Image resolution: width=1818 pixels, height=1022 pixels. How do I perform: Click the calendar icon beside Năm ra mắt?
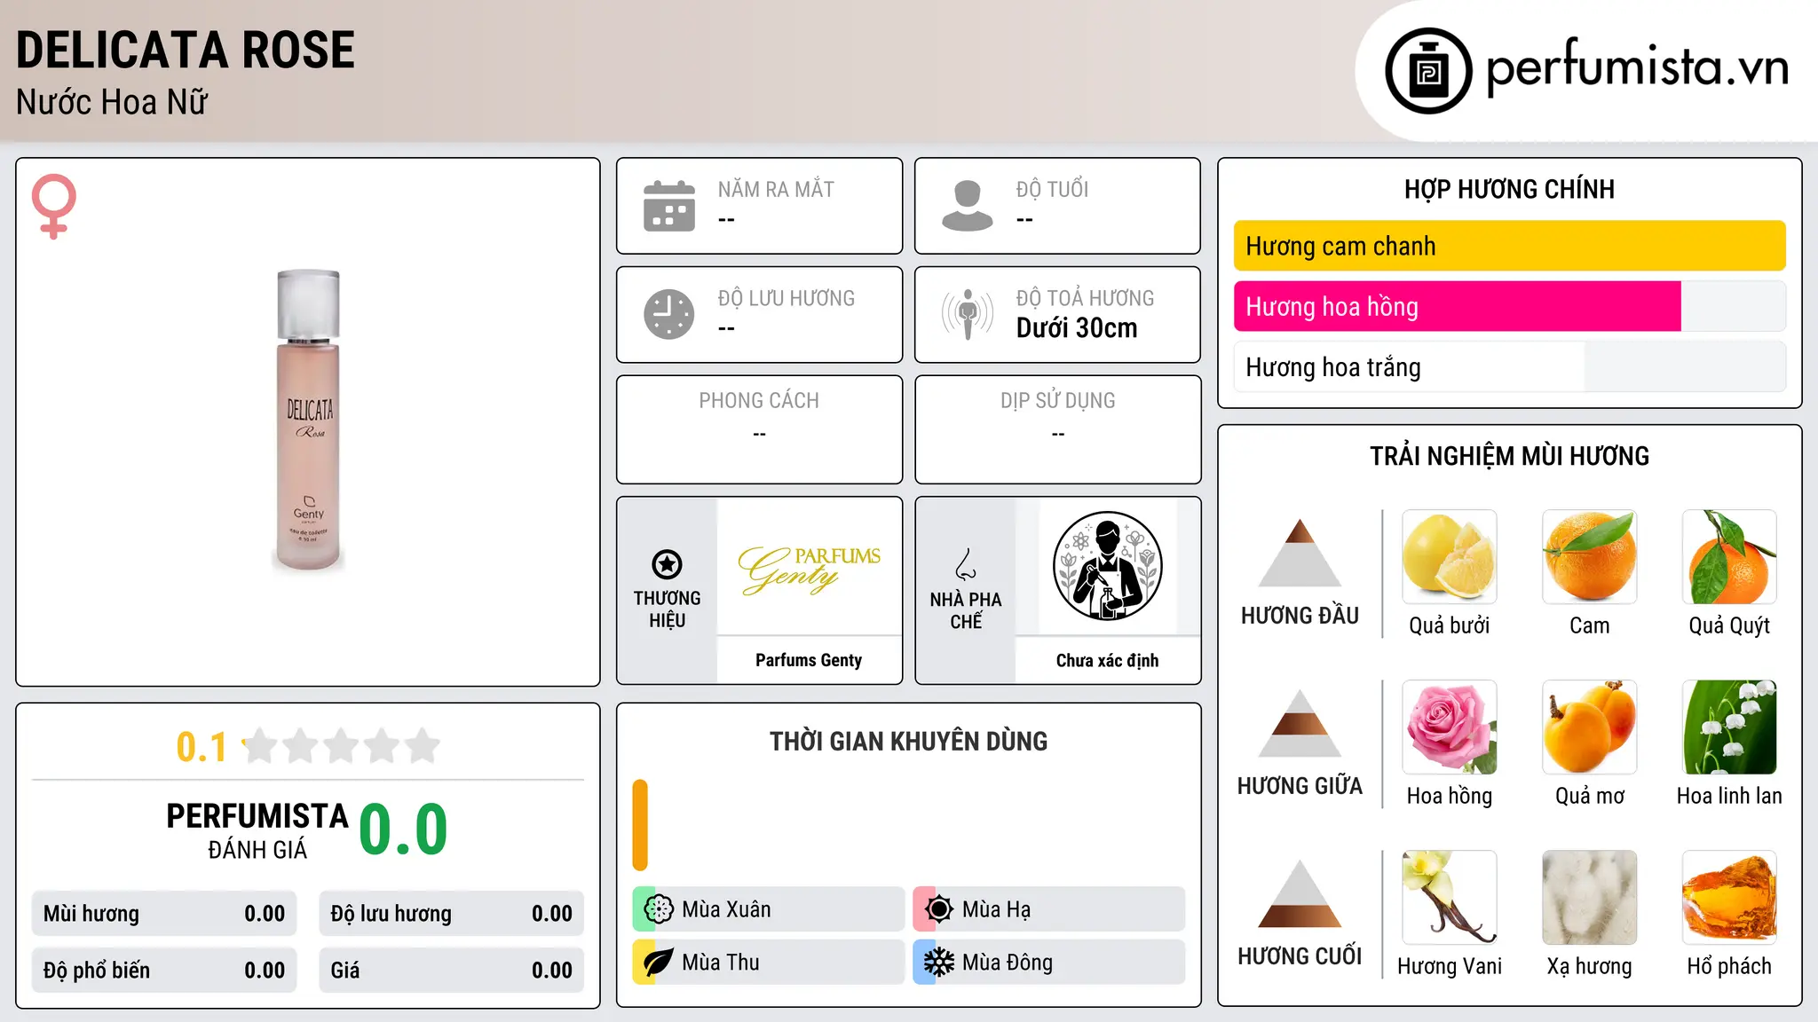[x=669, y=206]
